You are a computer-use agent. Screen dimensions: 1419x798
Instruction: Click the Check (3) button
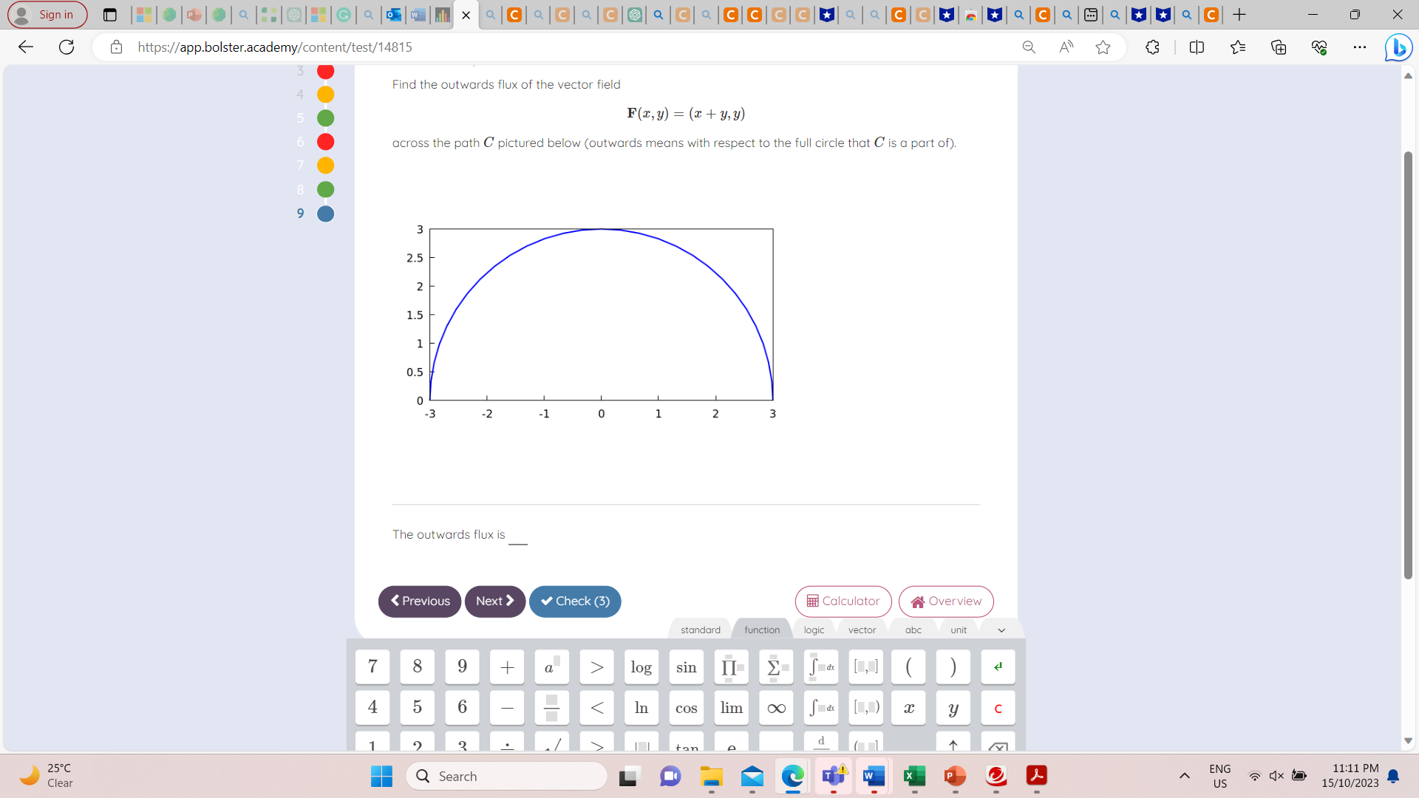pos(575,601)
